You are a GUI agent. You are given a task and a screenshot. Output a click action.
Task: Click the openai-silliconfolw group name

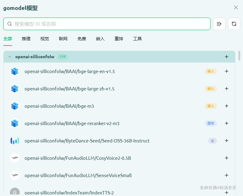[35, 57]
